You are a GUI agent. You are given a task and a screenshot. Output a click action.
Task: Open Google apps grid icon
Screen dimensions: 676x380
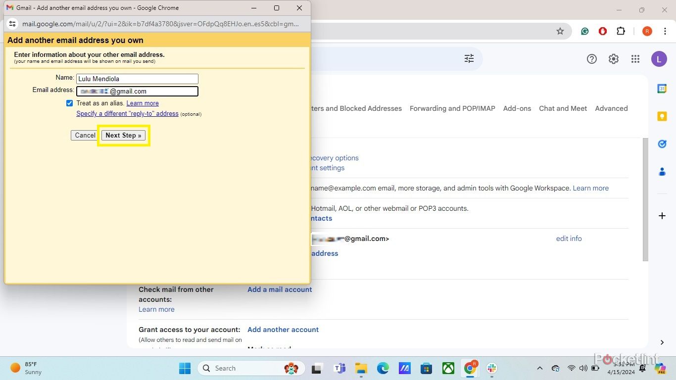pyautogui.click(x=635, y=59)
